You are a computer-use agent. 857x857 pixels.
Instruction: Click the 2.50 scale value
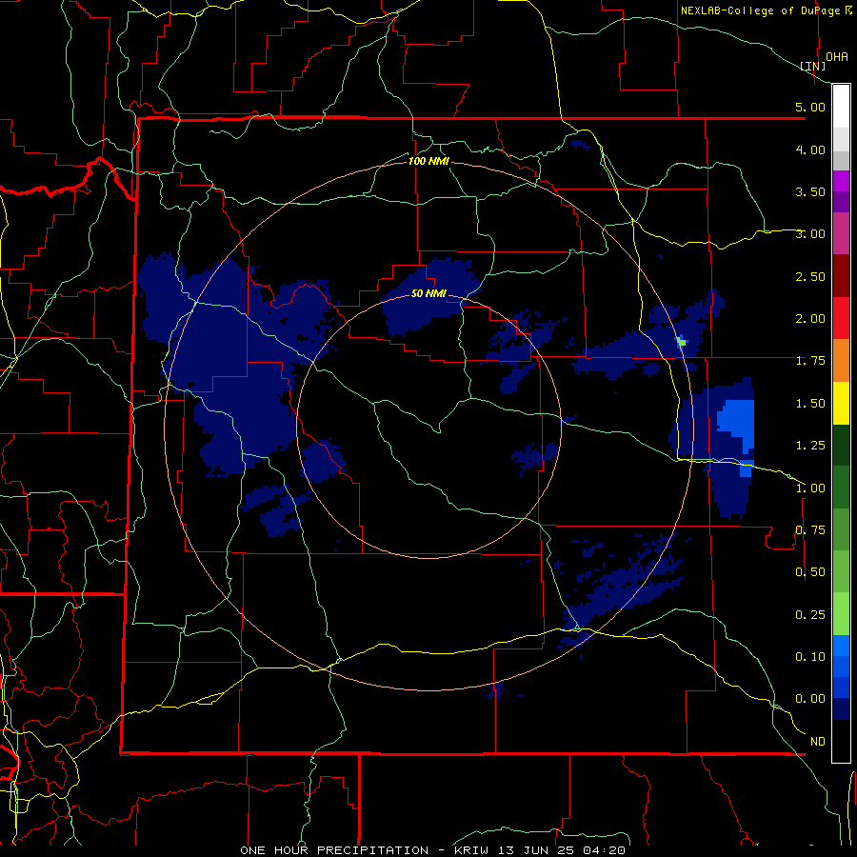pyautogui.click(x=810, y=276)
